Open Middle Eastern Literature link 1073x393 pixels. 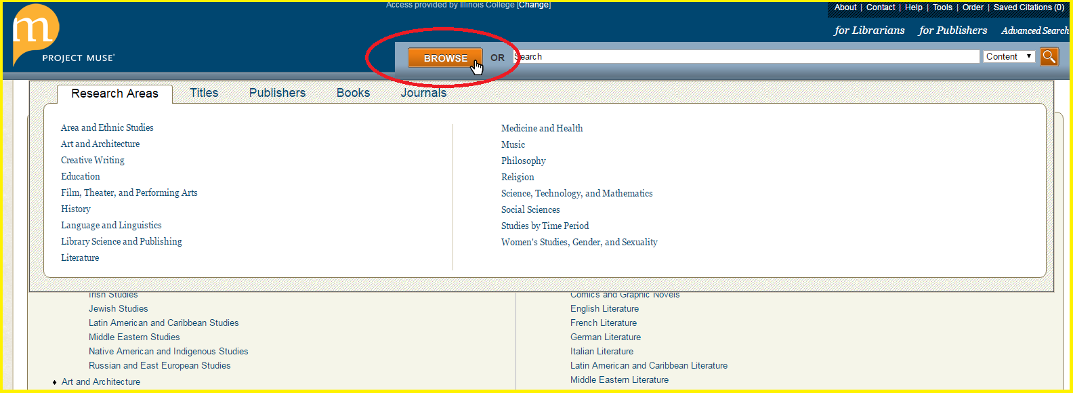(619, 379)
